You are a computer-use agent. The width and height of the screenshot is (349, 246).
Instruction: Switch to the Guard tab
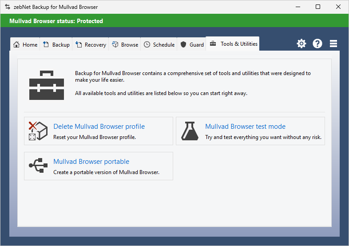[192, 44]
